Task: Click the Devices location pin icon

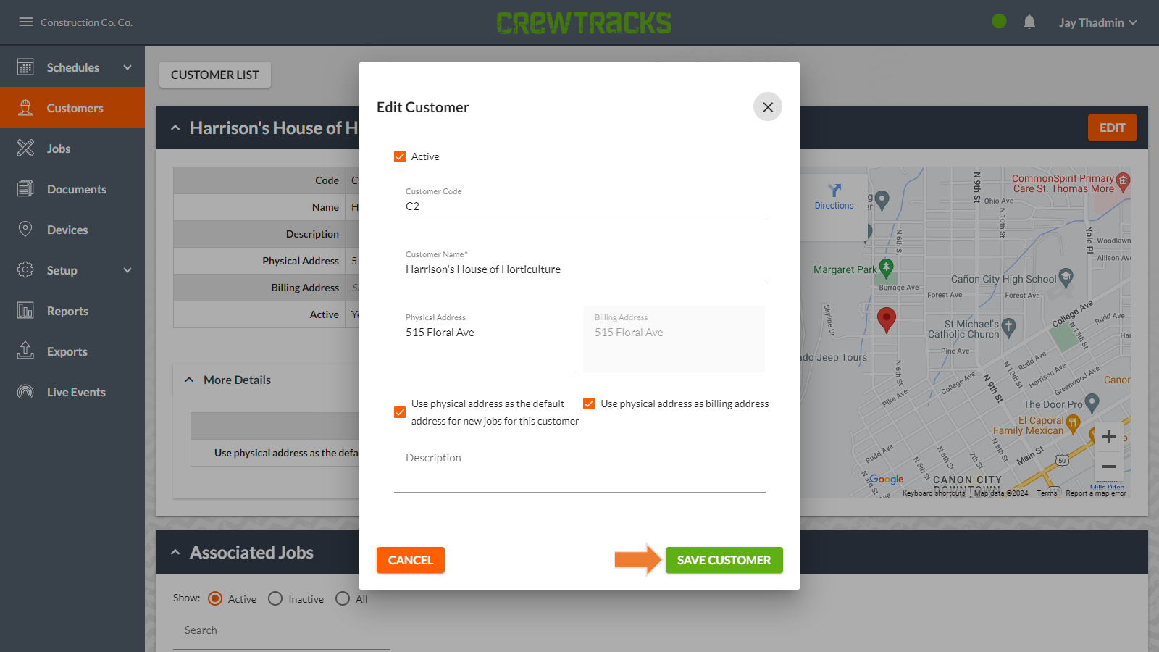Action: (25, 230)
